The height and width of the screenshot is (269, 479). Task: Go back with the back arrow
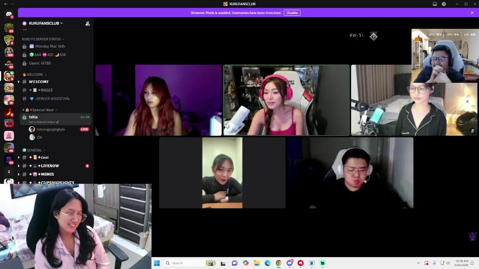coord(6,4)
